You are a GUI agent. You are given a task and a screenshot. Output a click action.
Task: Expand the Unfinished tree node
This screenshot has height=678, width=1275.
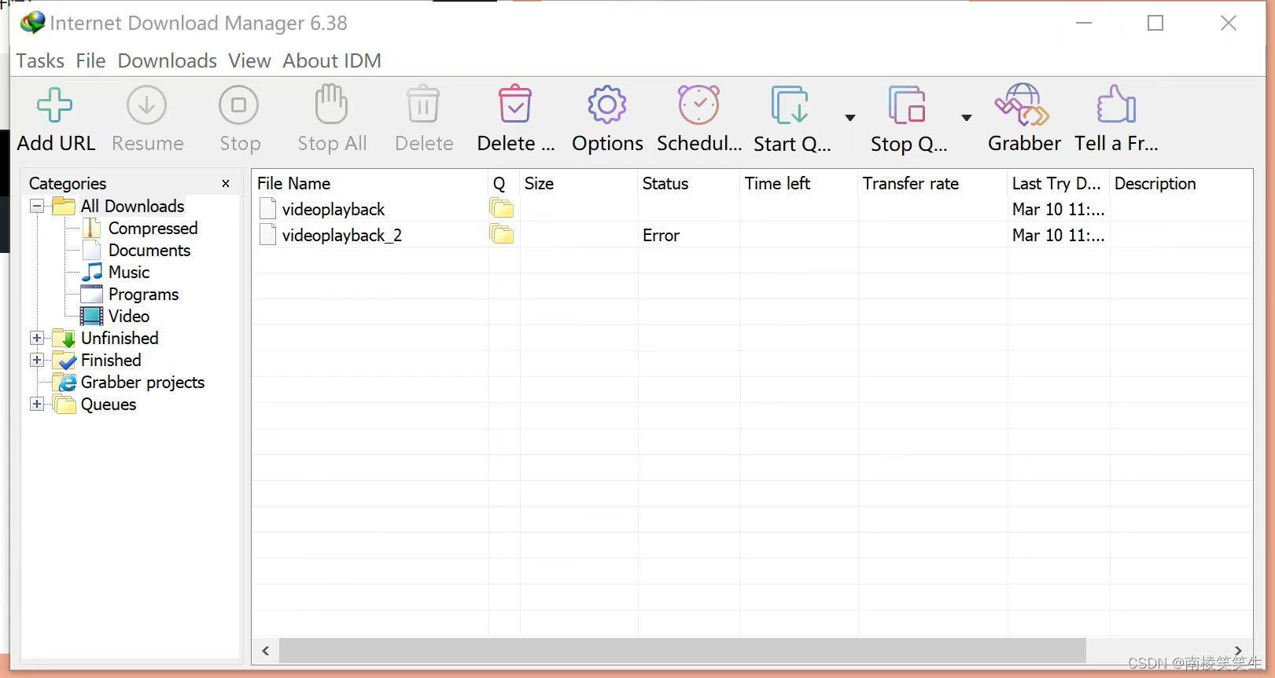37,338
